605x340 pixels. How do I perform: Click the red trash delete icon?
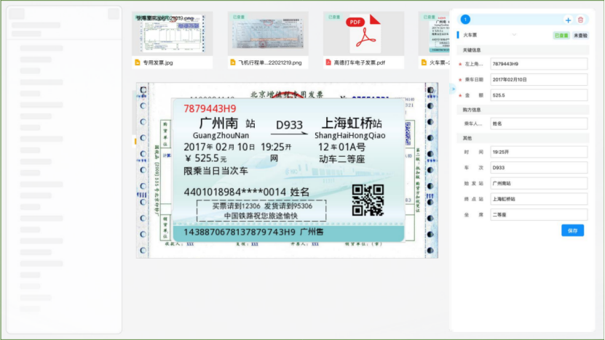[x=580, y=20]
